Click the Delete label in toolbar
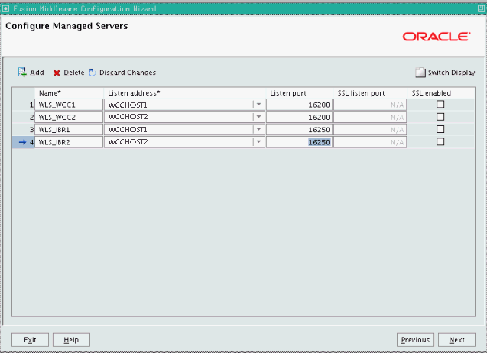487x353 pixels. [74, 73]
